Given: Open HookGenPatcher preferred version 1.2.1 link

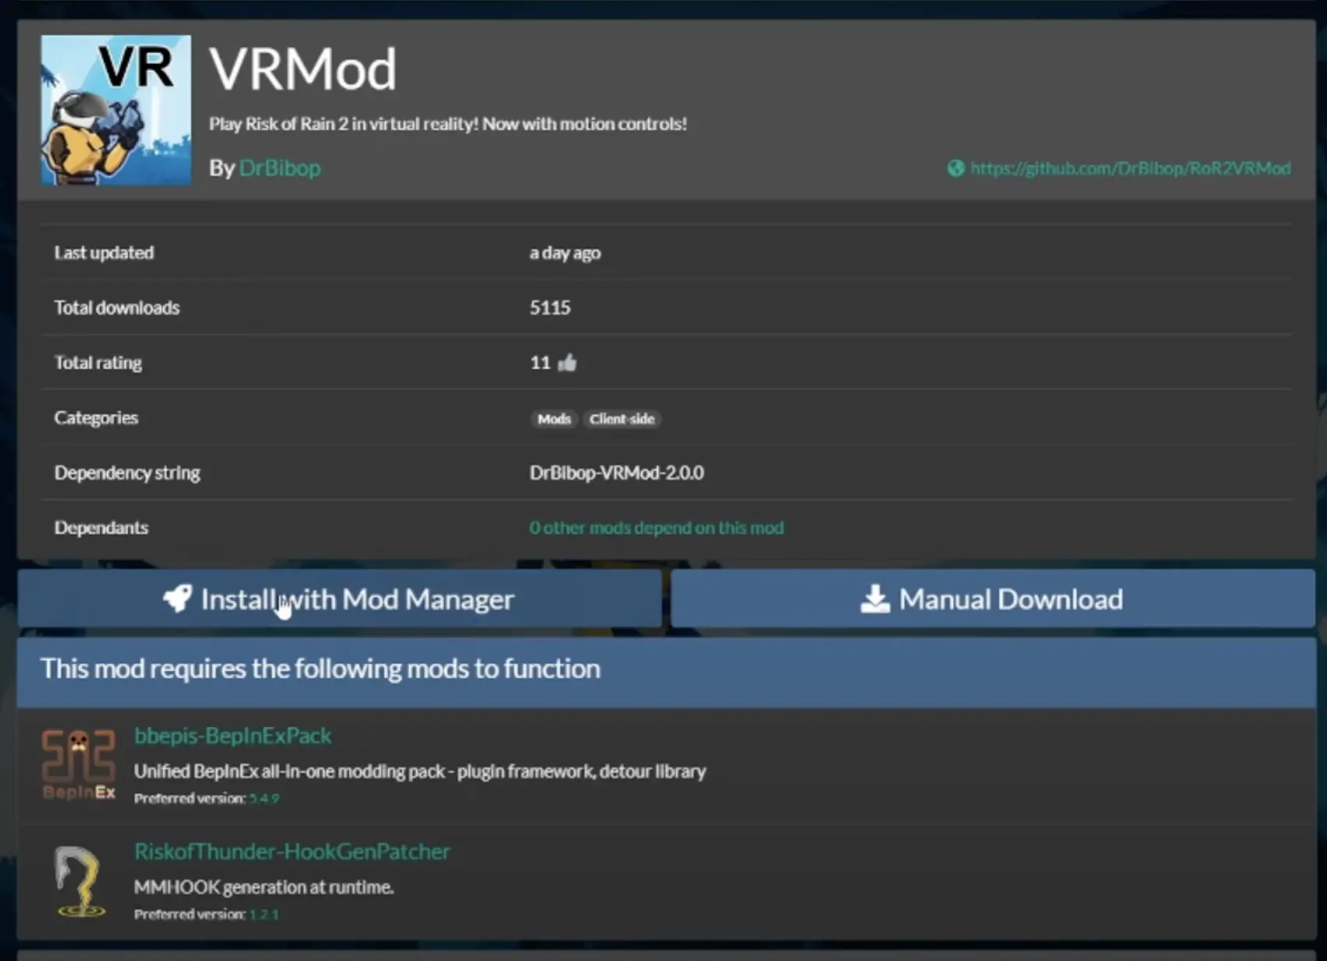Looking at the screenshot, I should pyautogui.click(x=264, y=914).
